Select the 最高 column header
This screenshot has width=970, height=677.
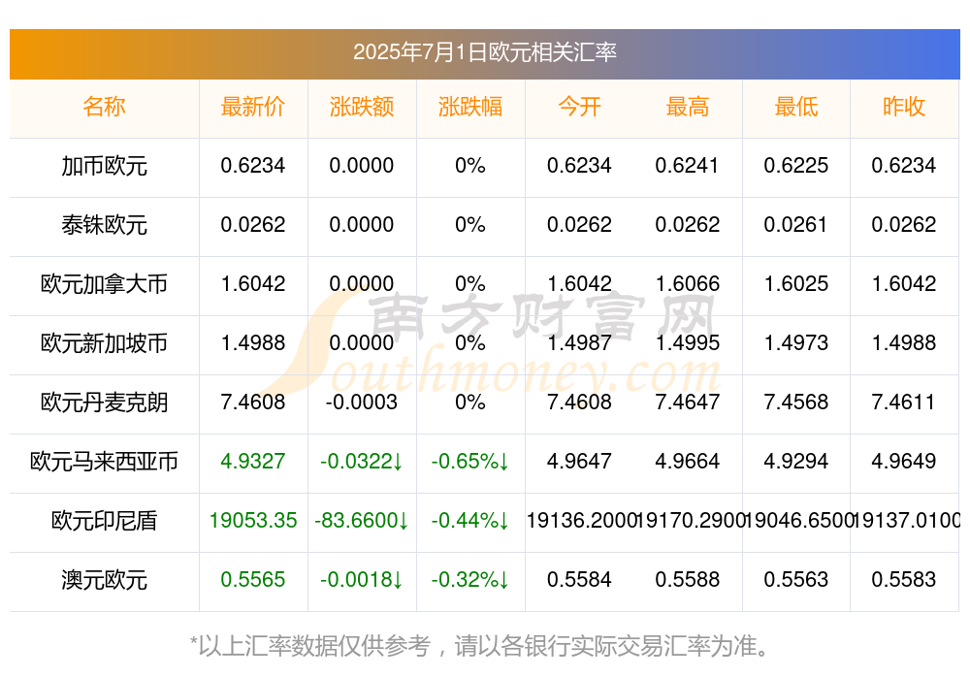[x=688, y=107]
